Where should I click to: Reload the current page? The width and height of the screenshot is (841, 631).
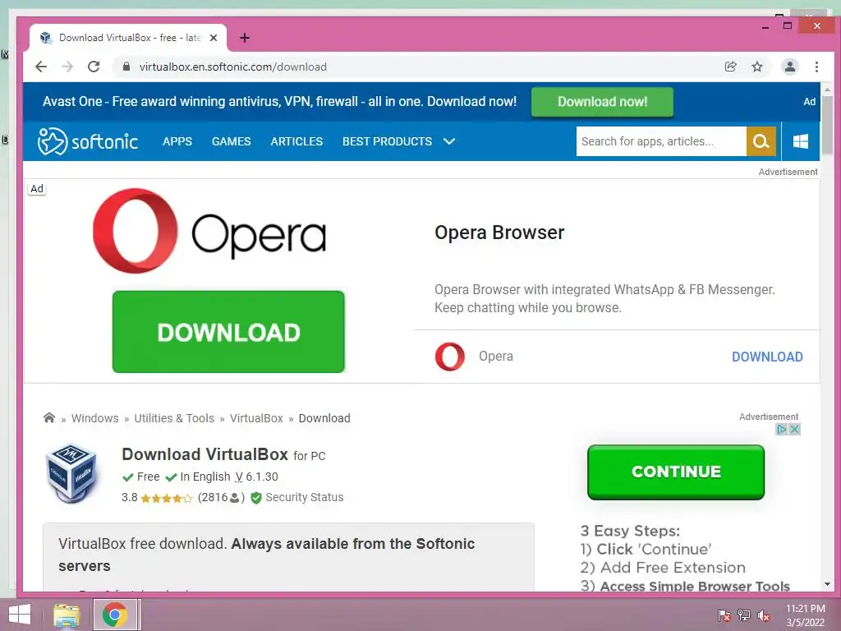tap(94, 67)
